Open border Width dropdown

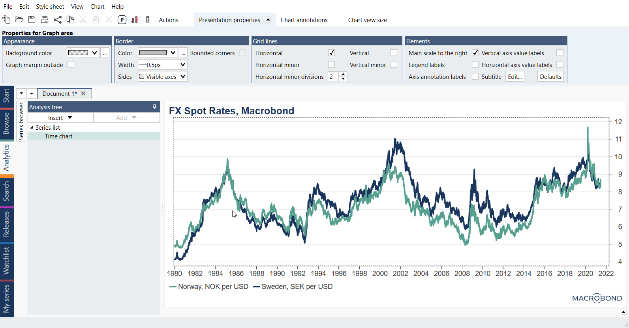[x=162, y=65]
